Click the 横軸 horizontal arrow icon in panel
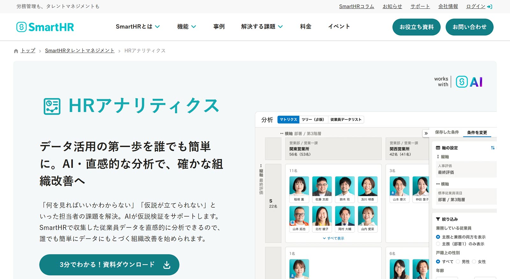This screenshot has height=279, width=510. coord(438,184)
